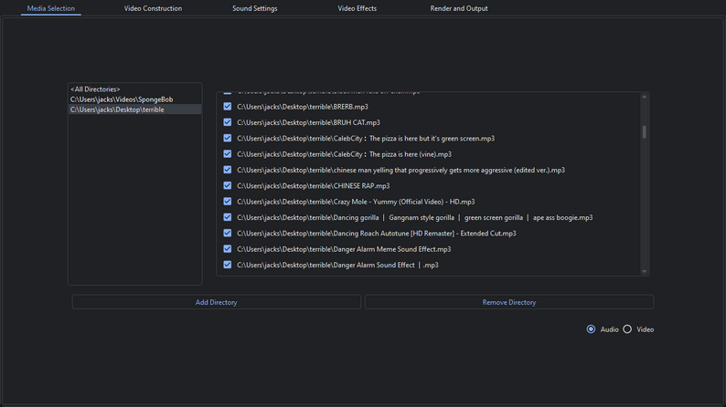The height and width of the screenshot is (407, 726).
Task: Click the Remove Directory button
Action: point(508,302)
